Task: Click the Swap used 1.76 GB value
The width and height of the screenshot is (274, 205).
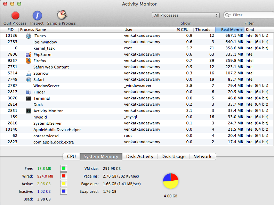Action: (x=110, y=191)
